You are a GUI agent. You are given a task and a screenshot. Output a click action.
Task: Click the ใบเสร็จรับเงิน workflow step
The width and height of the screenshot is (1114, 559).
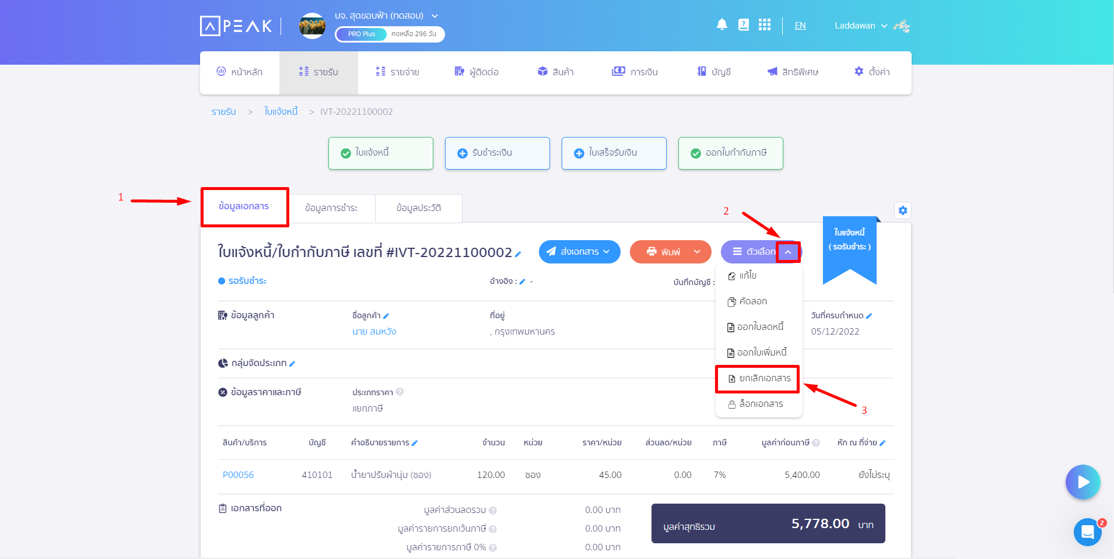pos(614,153)
